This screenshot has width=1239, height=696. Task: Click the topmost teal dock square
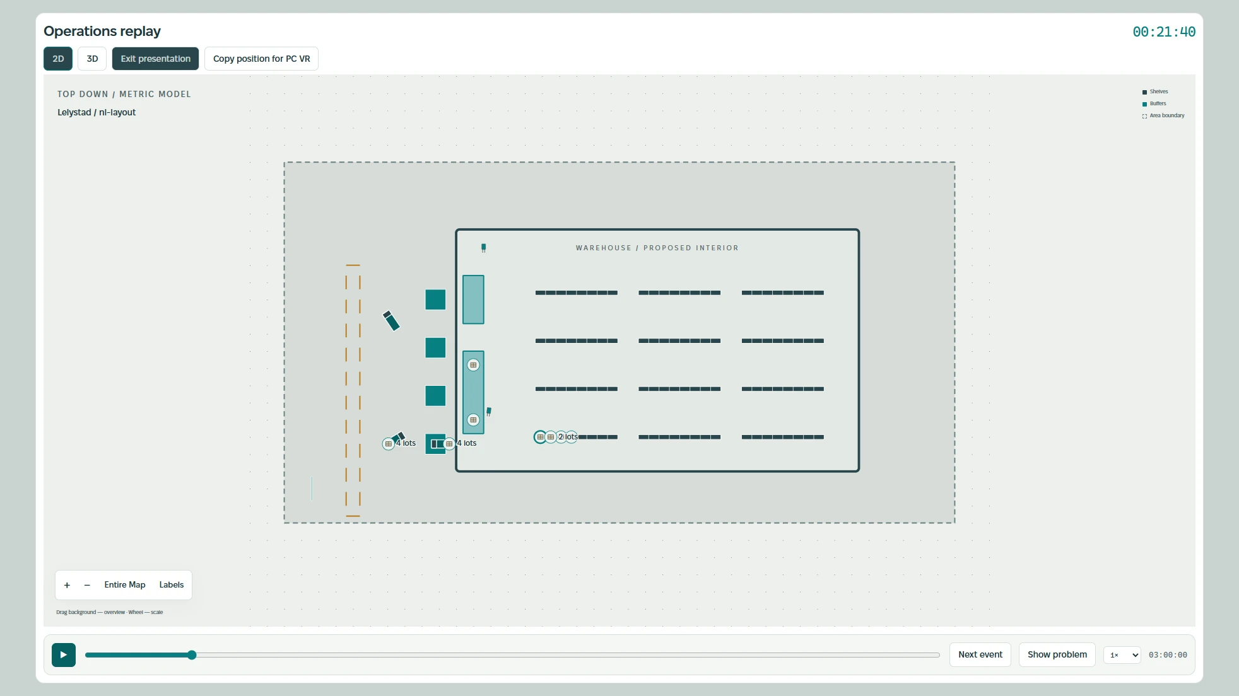click(435, 299)
